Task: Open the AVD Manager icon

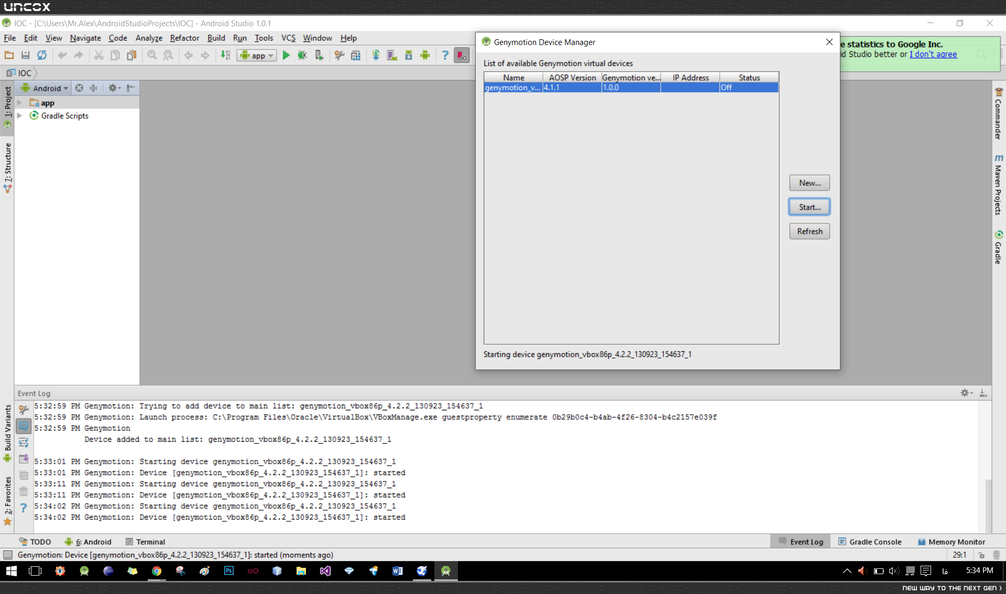Action: (x=392, y=55)
